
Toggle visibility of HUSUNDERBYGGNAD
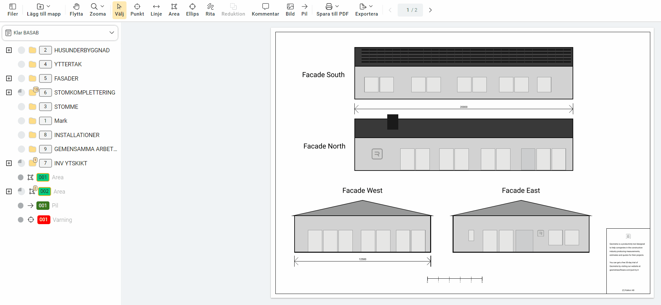click(21, 50)
